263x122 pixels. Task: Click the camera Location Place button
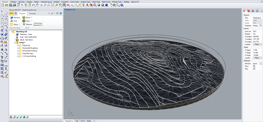pos(257,45)
